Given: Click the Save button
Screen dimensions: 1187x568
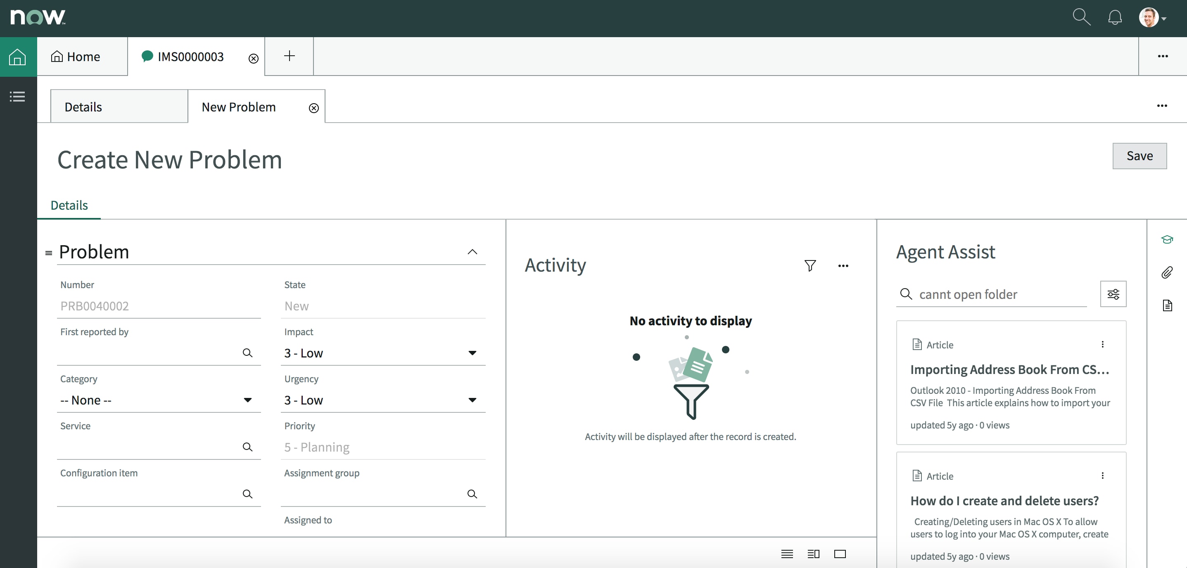Looking at the screenshot, I should 1140,156.
